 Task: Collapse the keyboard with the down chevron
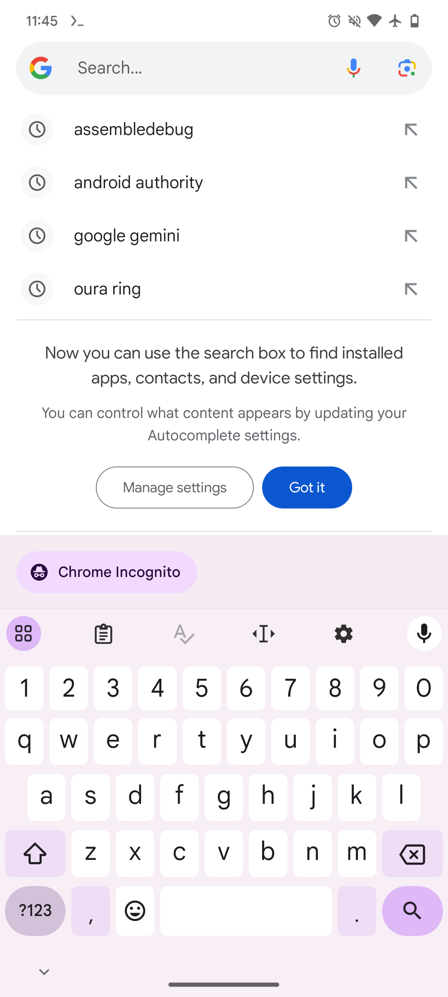coord(44,972)
